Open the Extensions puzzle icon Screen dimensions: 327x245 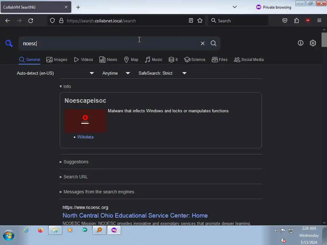coord(296,21)
